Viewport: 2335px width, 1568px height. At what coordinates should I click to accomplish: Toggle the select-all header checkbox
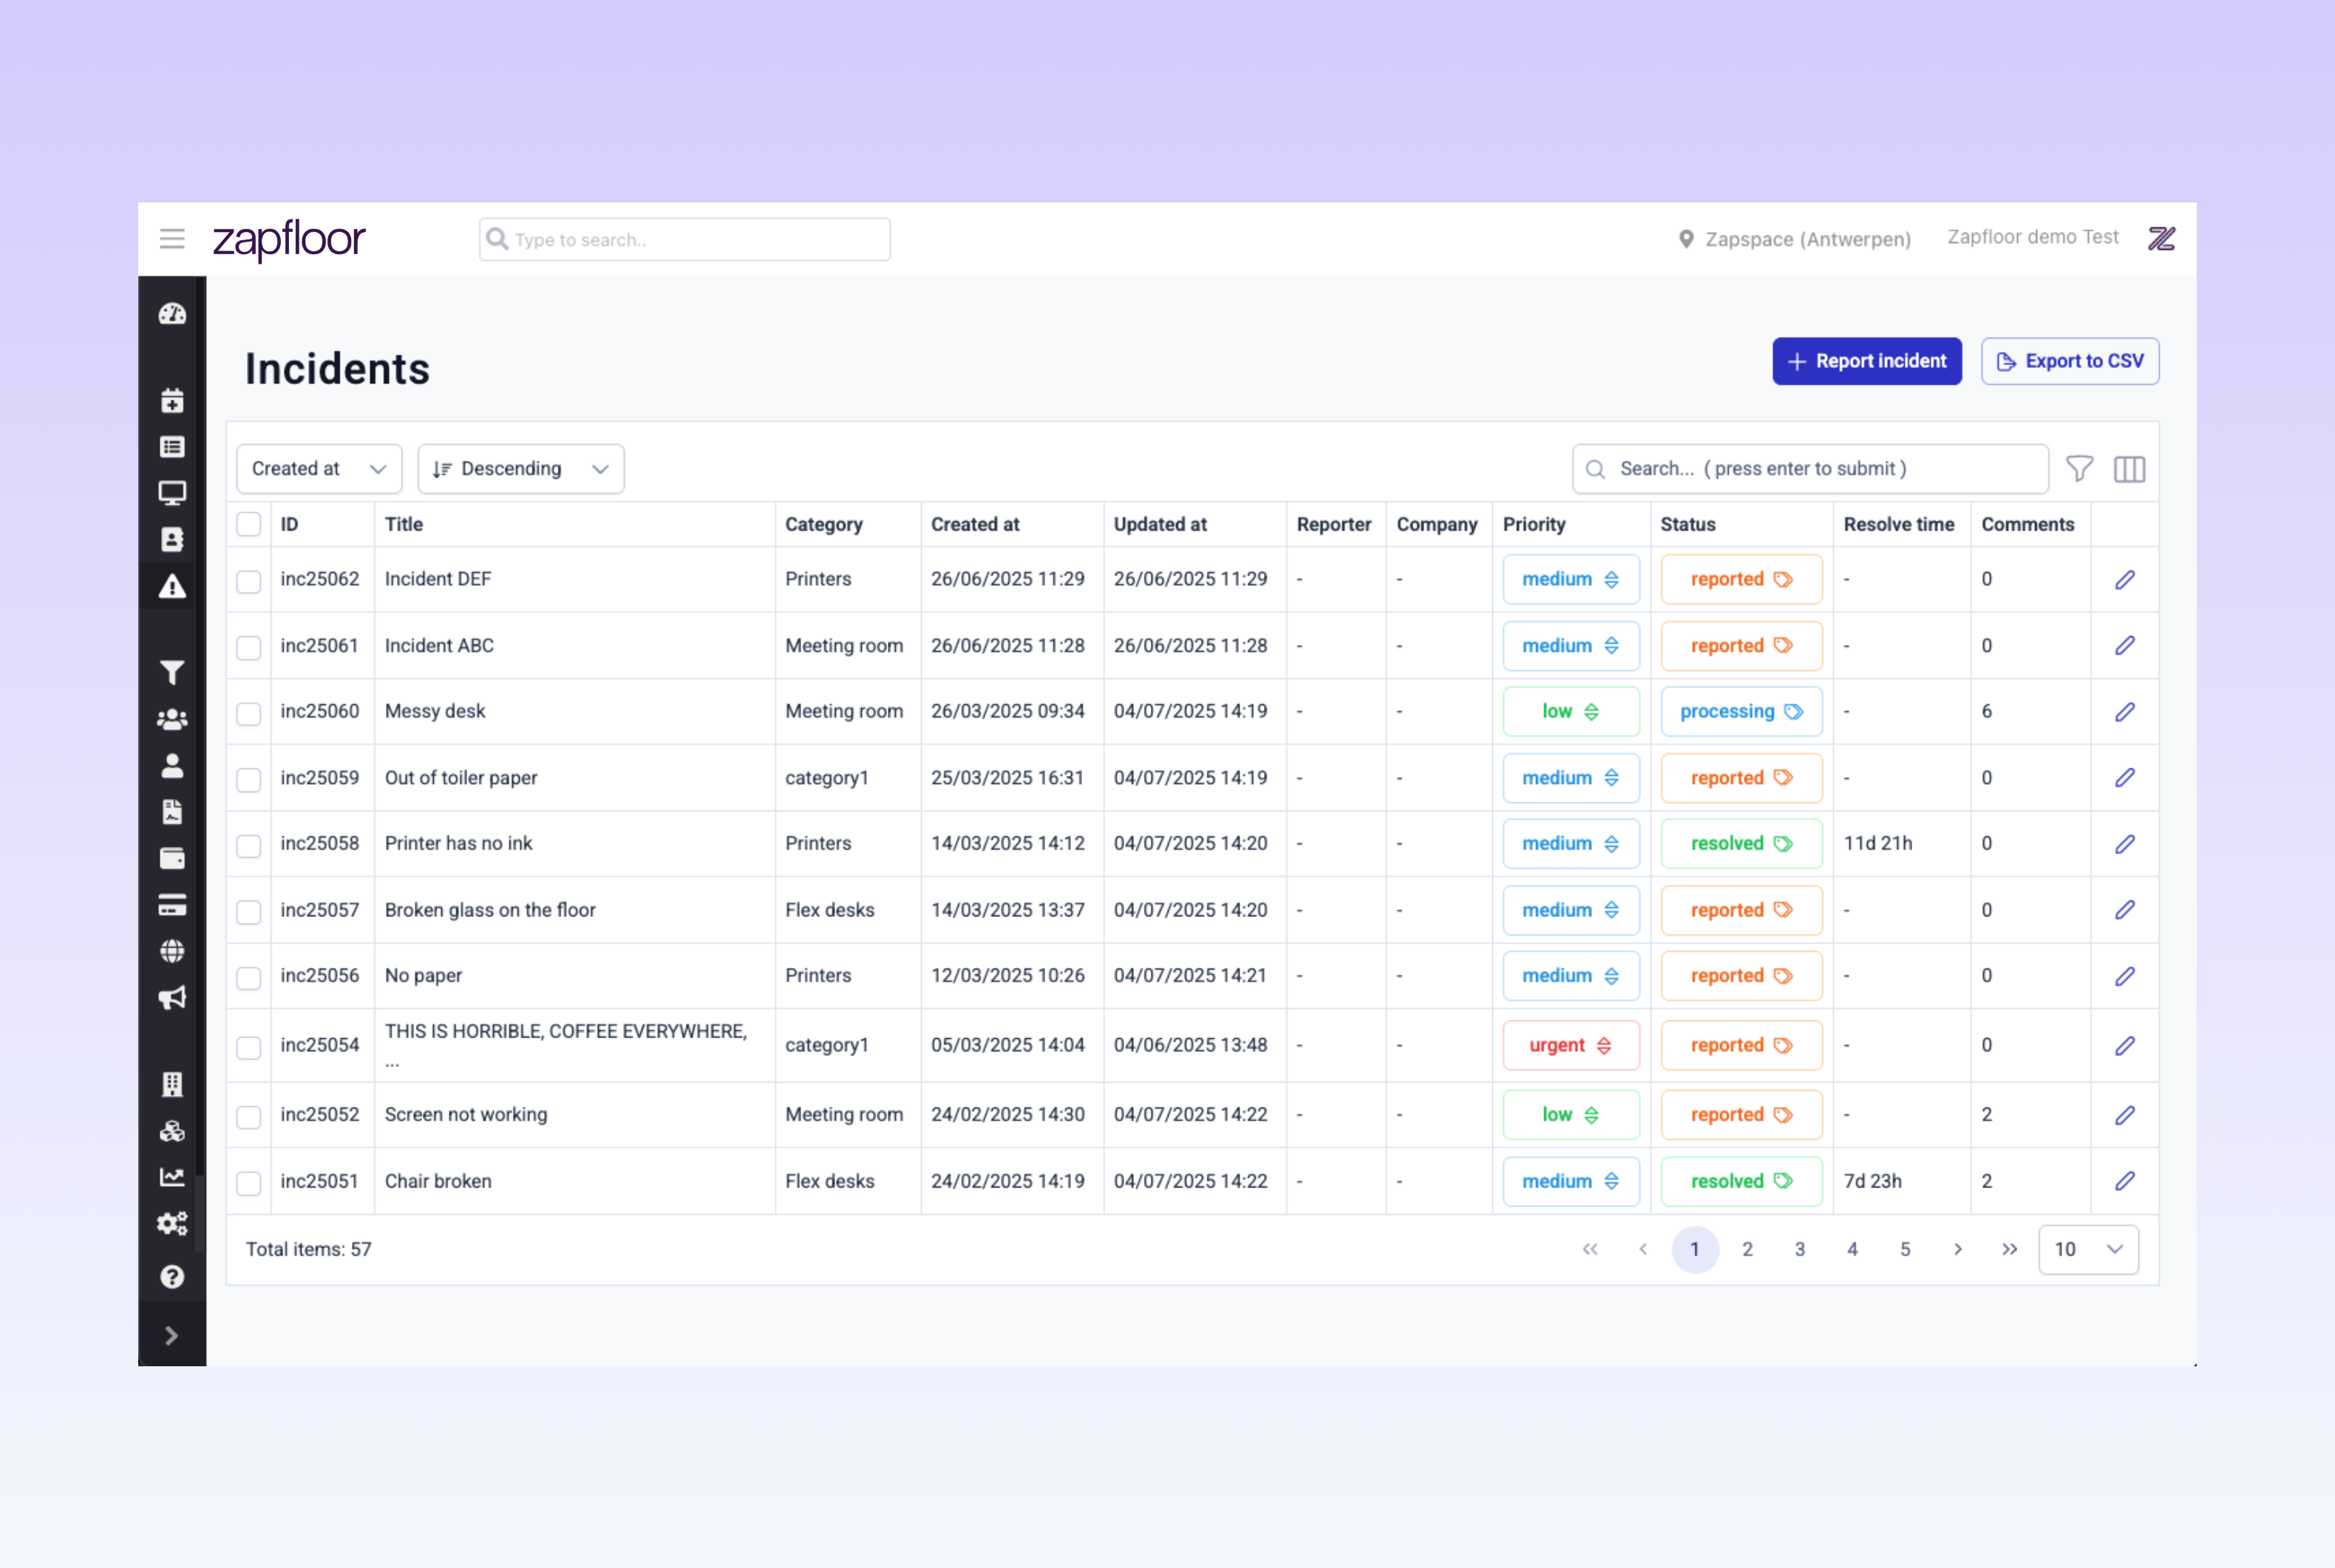coord(249,524)
